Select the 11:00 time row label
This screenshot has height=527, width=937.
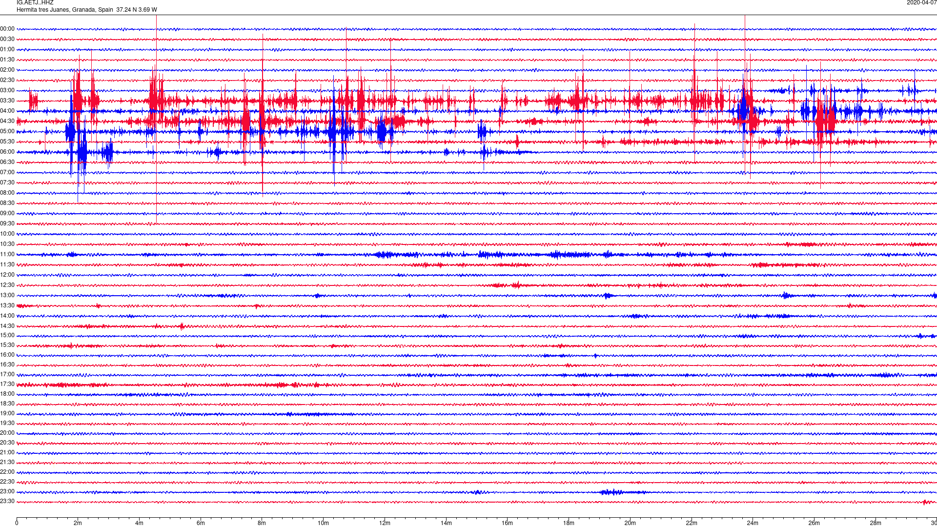pyautogui.click(x=7, y=254)
